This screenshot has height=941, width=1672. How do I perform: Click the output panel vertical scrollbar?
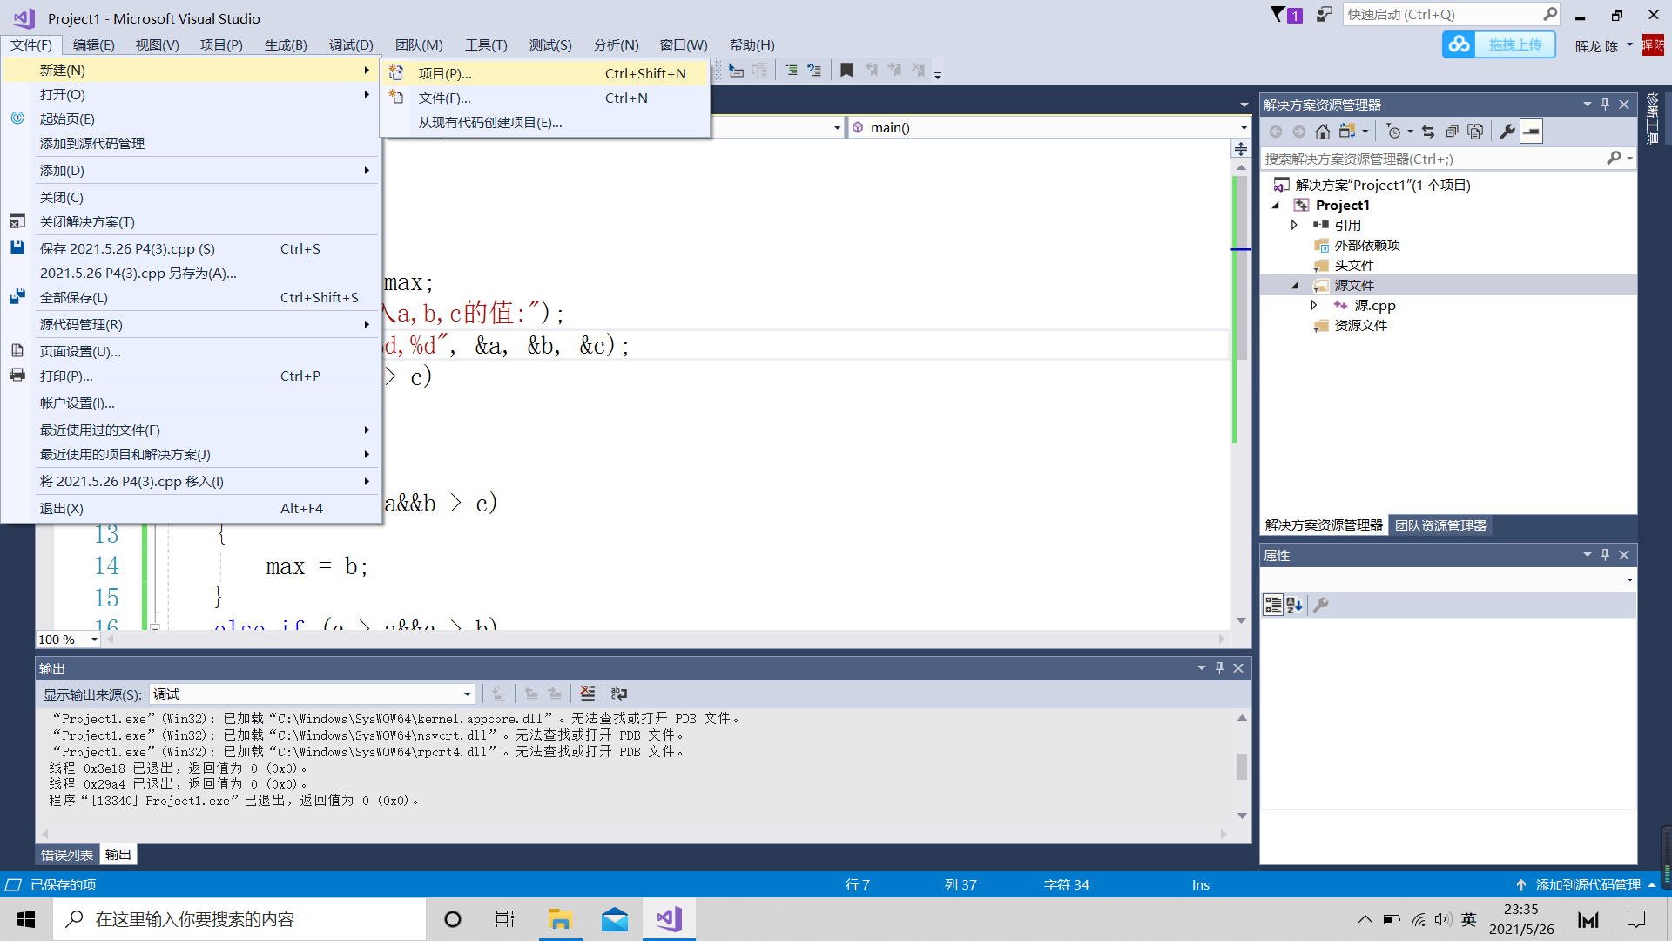tap(1242, 767)
